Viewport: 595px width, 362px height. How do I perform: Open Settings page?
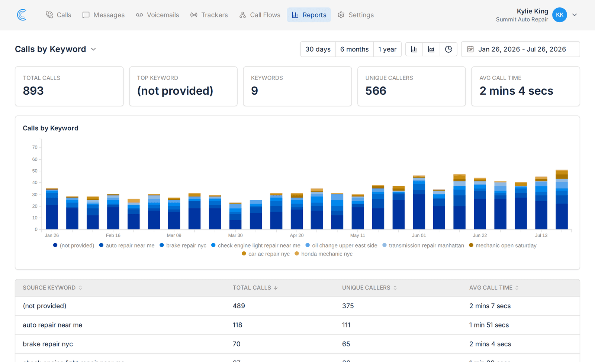tap(356, 15)
